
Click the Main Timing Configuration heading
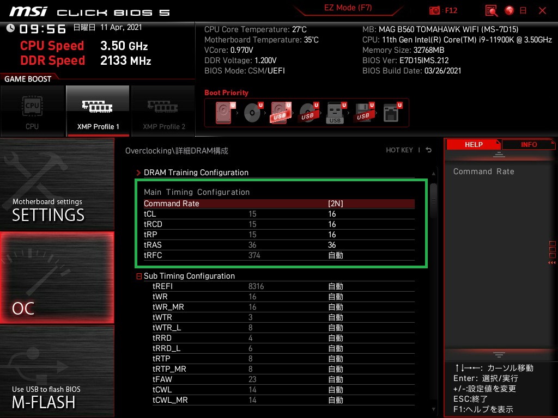[x=196, y=192]
